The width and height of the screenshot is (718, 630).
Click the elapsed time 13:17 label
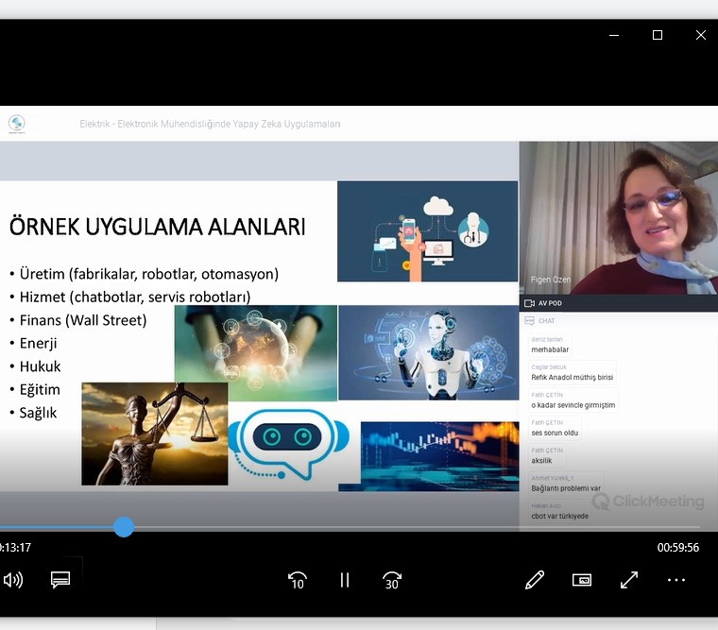pyautogui.click(x=15, y=547)
